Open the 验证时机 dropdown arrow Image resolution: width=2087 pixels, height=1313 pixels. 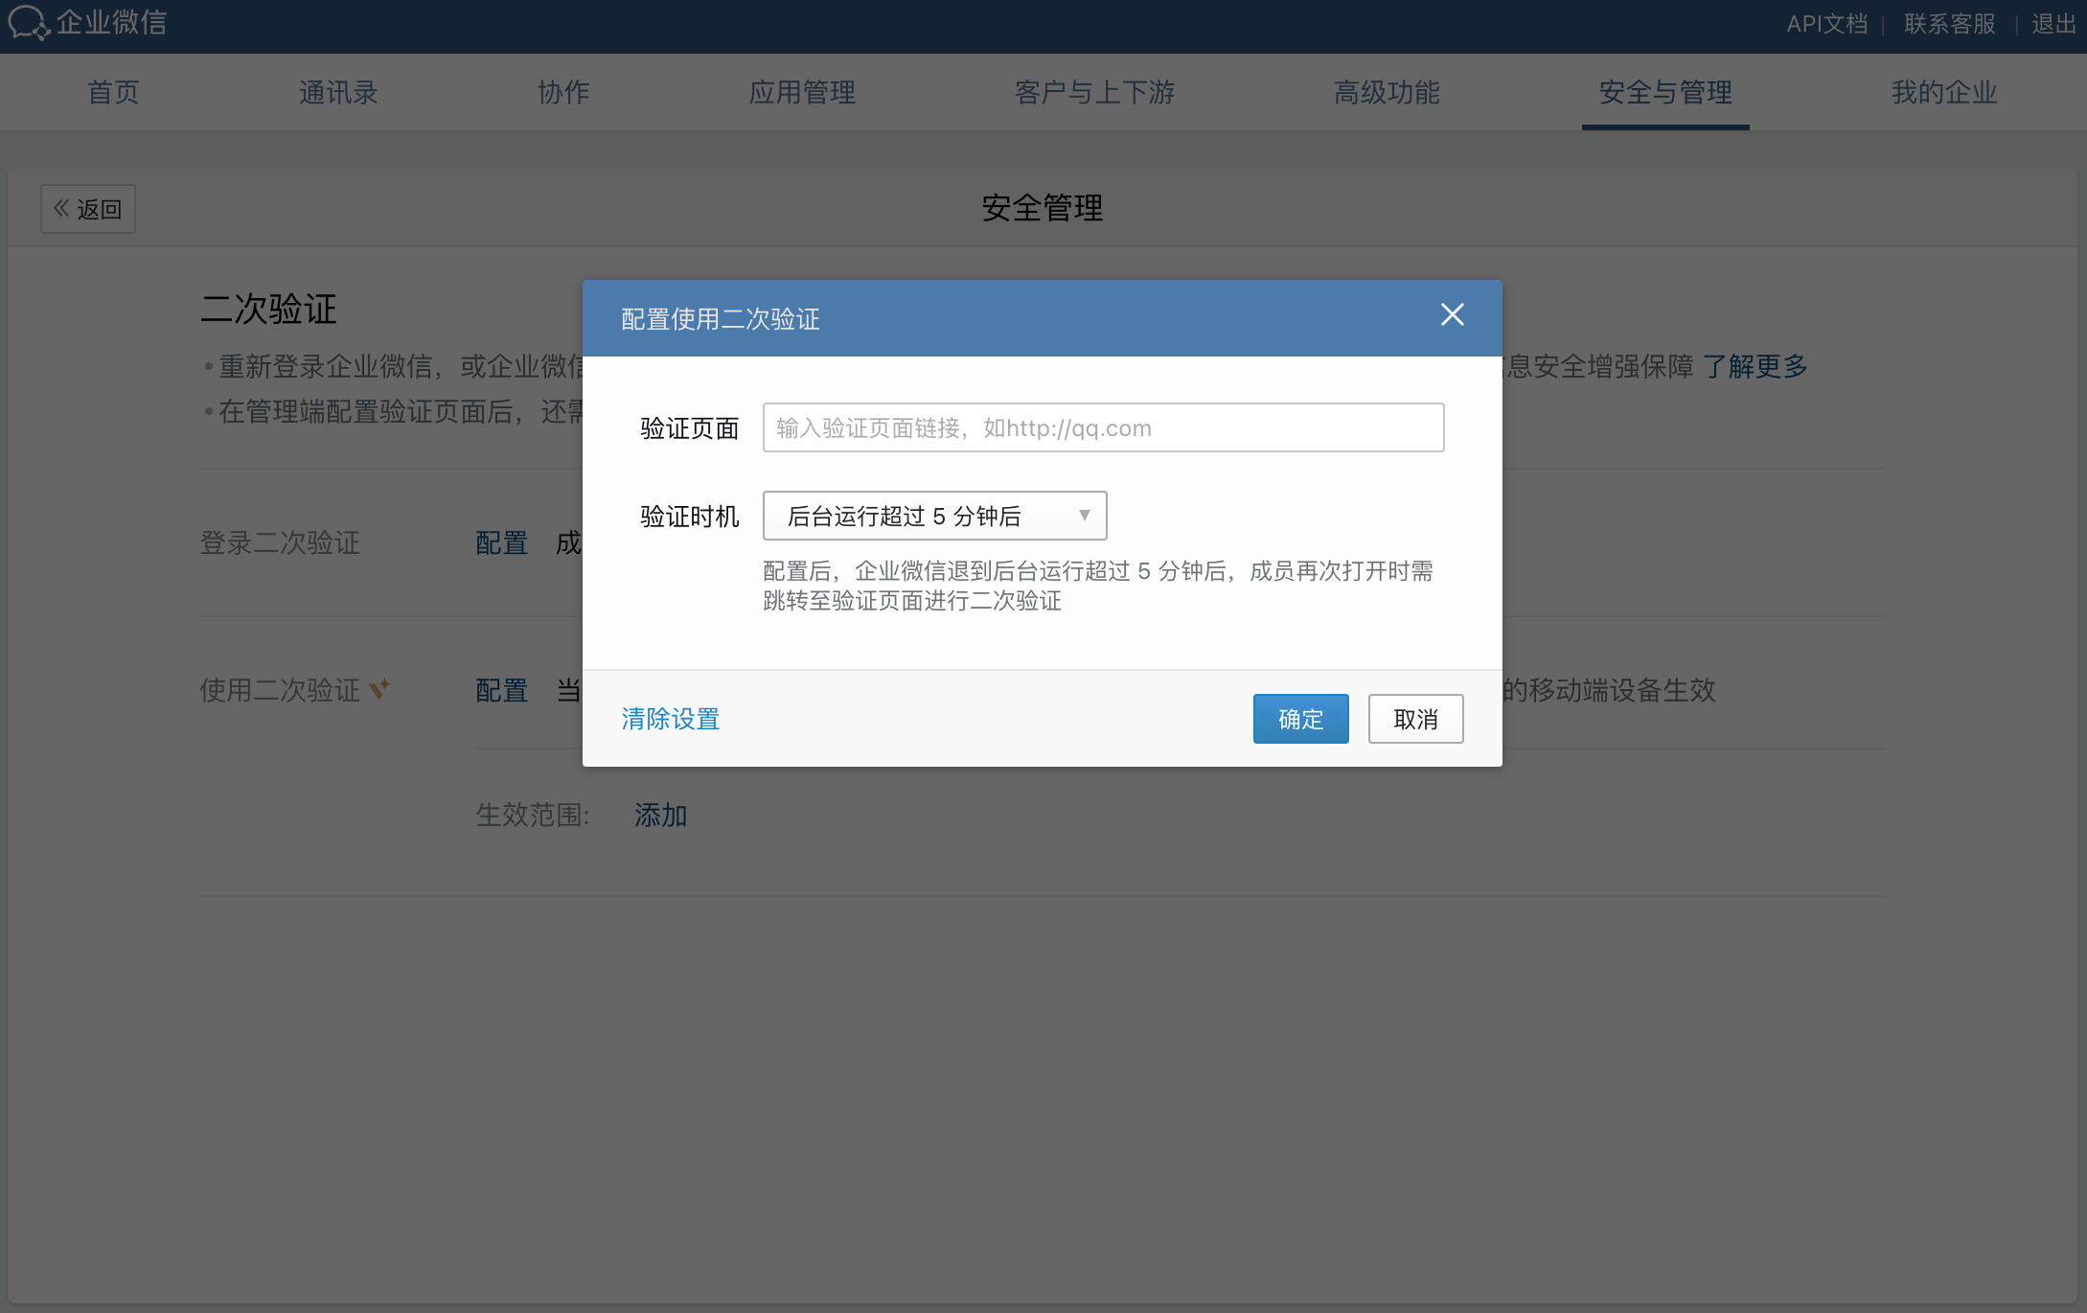pos(1084,516)
